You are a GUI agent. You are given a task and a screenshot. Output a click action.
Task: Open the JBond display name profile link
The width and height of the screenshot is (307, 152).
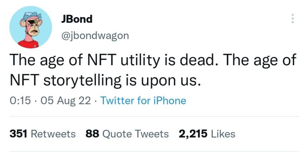pos(77,19)
